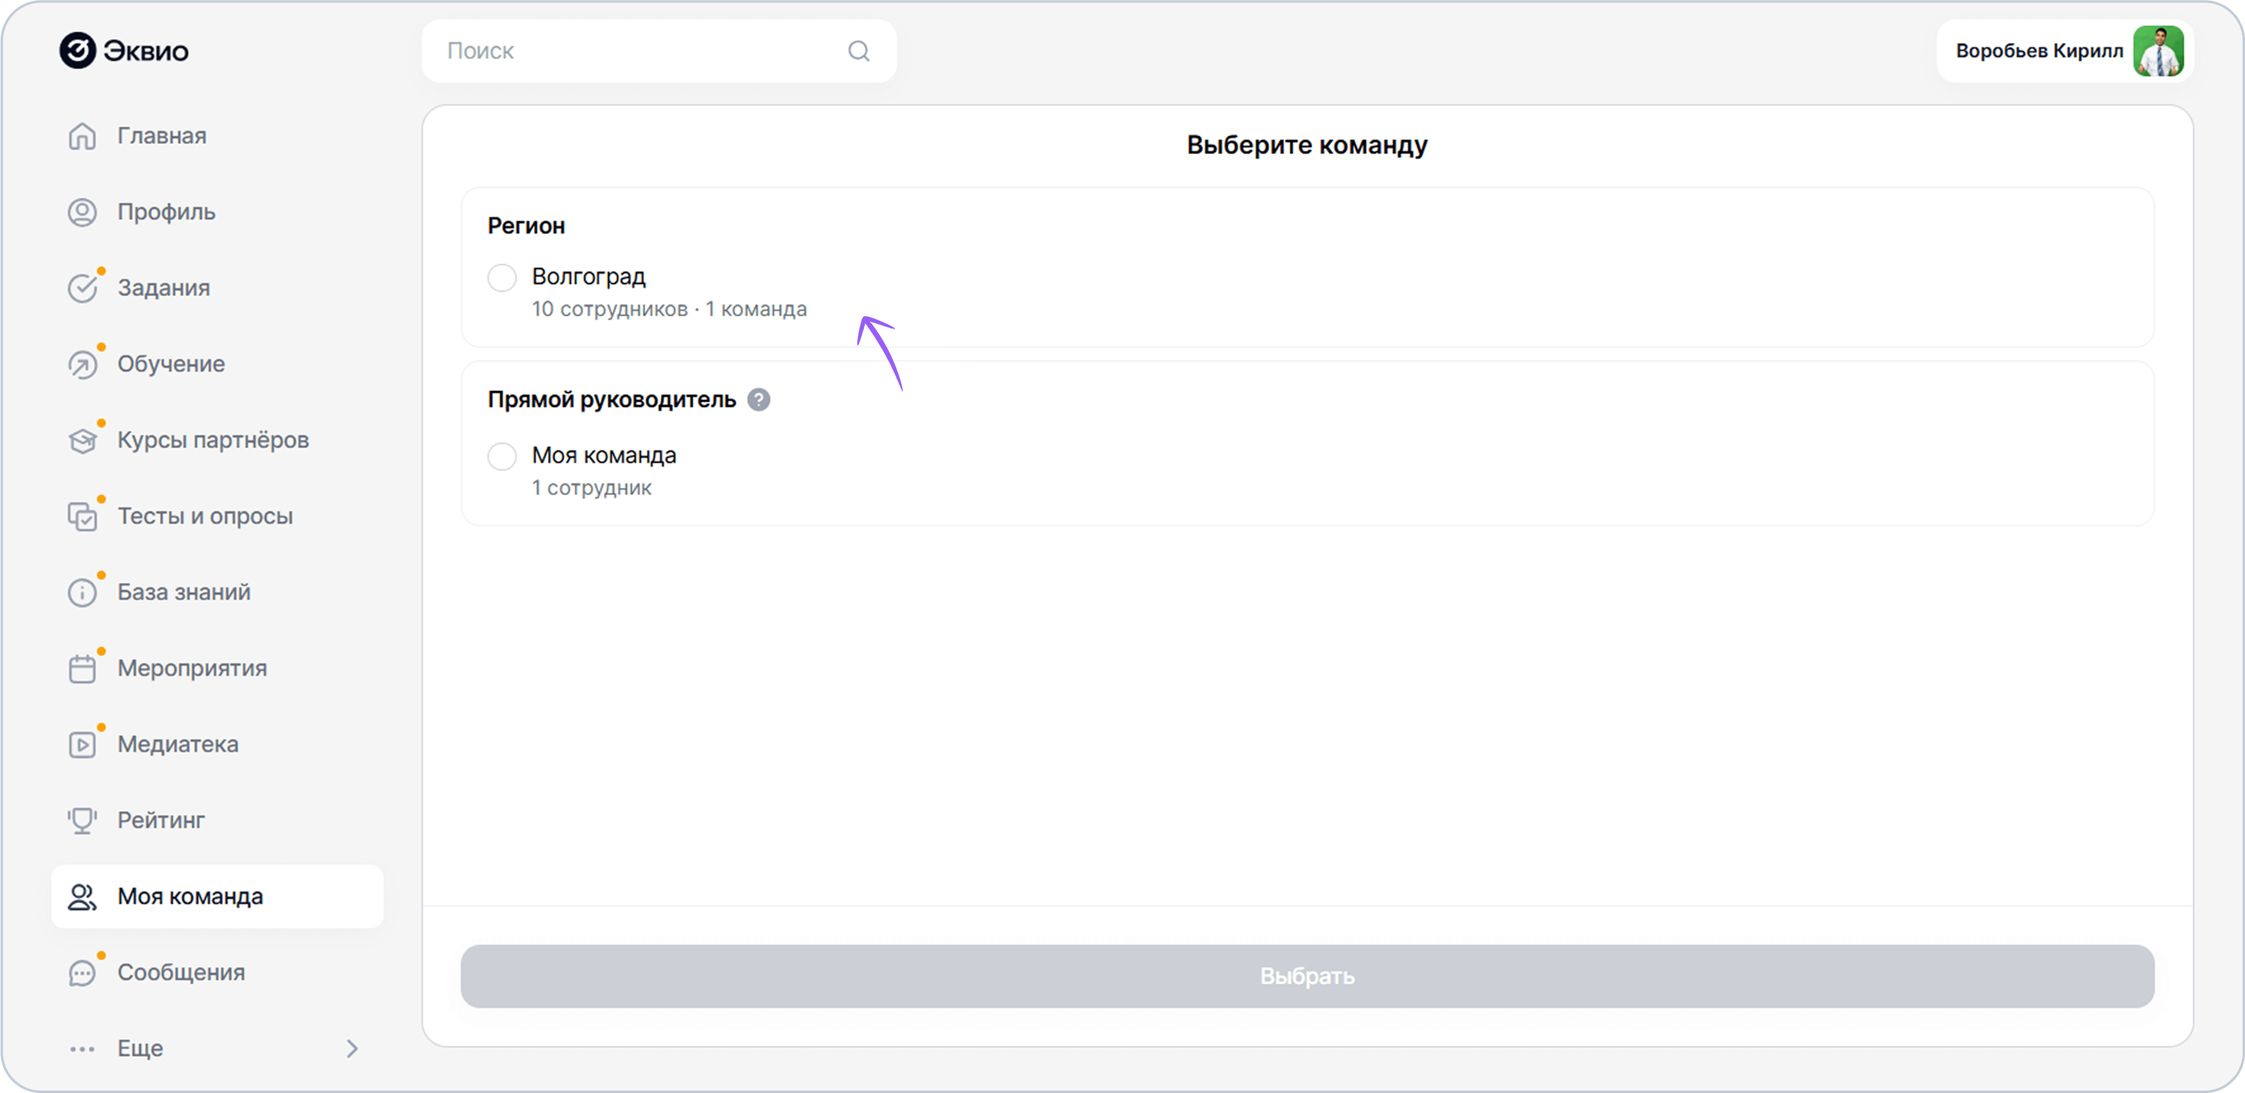Click the Прямой руководитель section title

(612, 399)
